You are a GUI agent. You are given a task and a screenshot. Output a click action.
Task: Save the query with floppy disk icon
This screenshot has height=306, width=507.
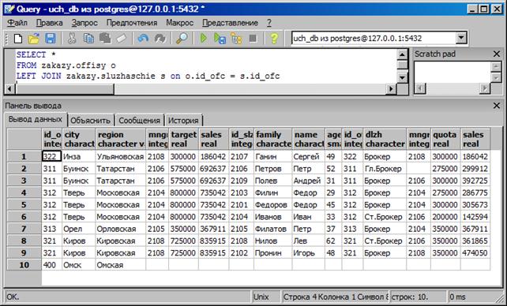[x=50, y=39]
